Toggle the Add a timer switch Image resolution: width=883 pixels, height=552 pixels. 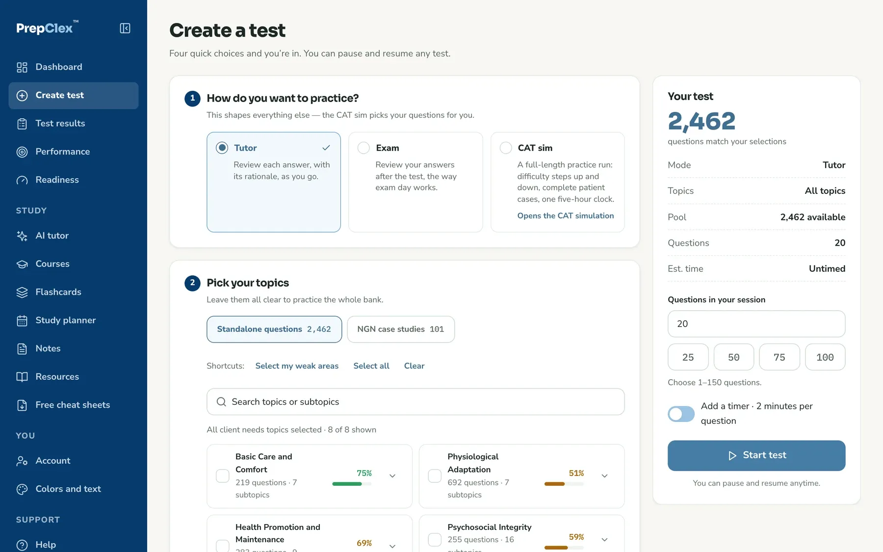(x=681, y=414)
